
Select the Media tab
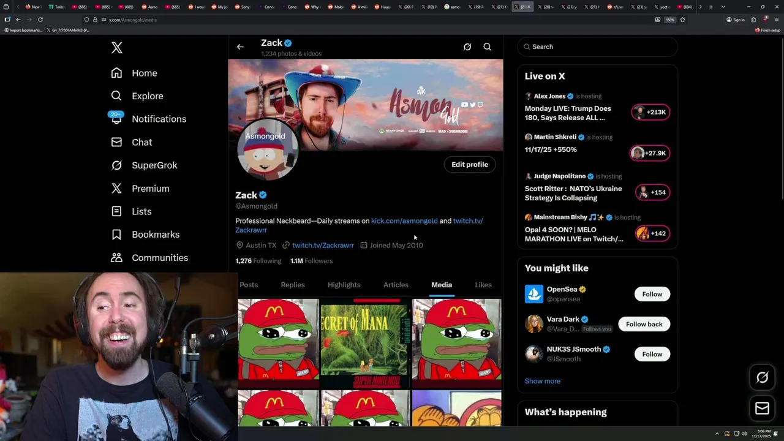click(x=442, y=285)
